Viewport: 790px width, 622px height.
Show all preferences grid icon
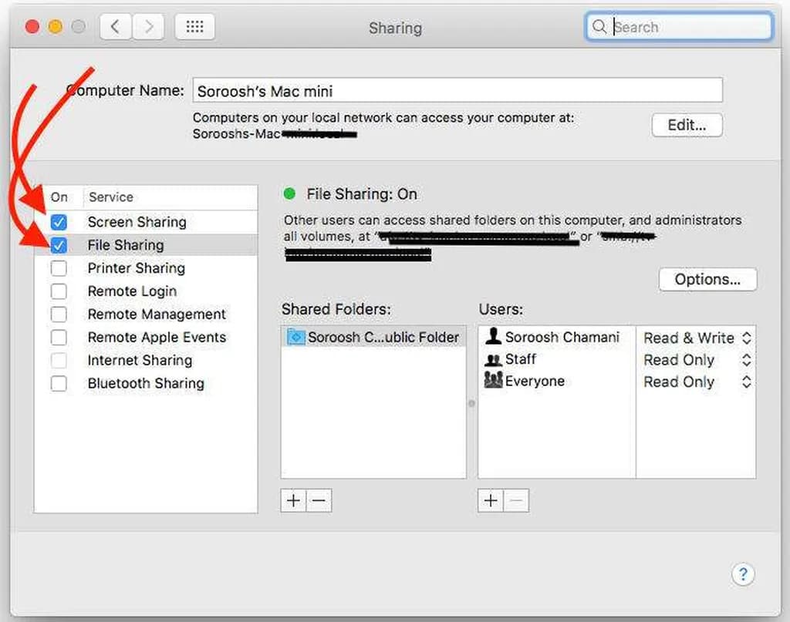(194, 28)
